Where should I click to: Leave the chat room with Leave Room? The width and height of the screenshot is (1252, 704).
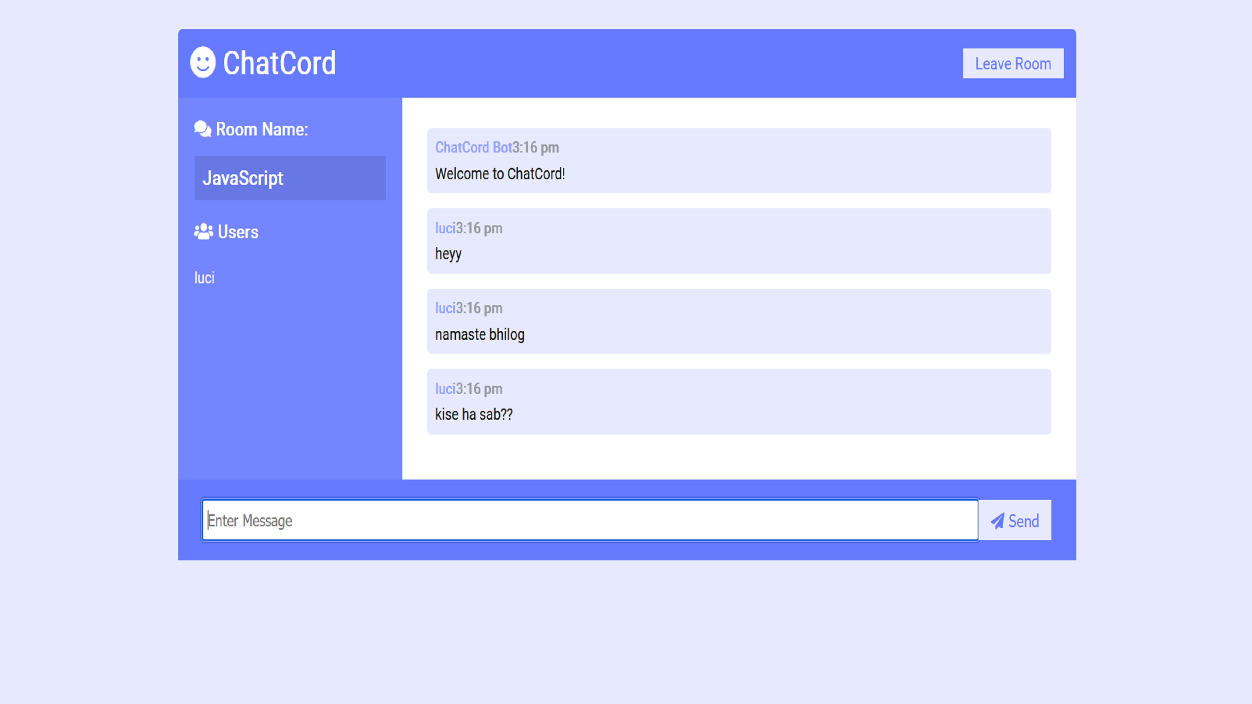1013,63
